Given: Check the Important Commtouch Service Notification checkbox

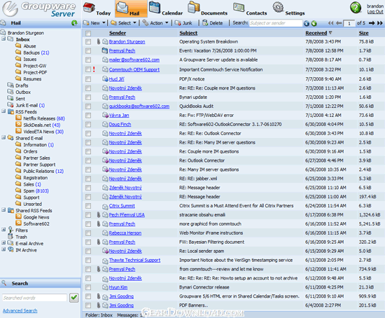Looking at the screenshot, I should click(88, 69).
